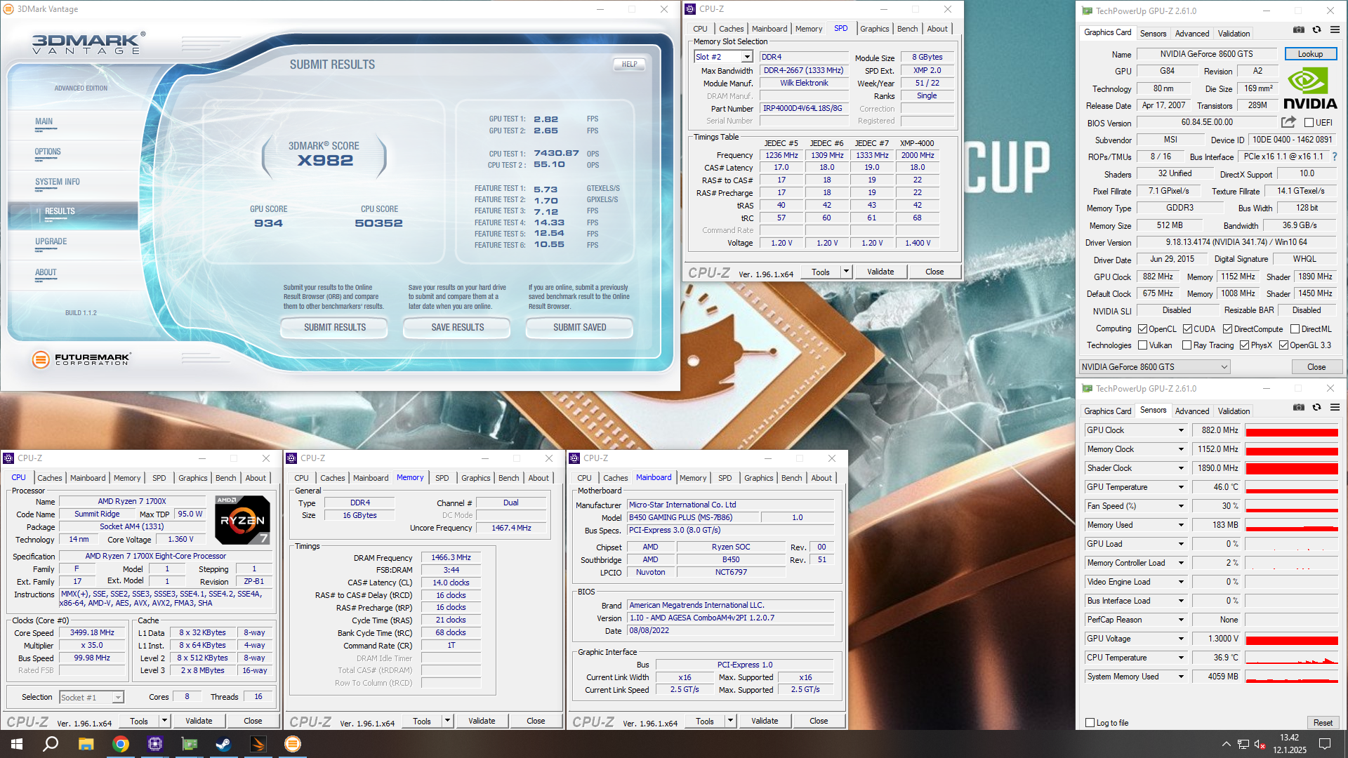Click the Lookup button in GPU-Z
This screenshot has width=1348, height=758.
click(1310, 54)
